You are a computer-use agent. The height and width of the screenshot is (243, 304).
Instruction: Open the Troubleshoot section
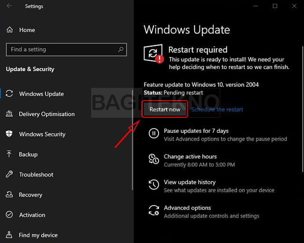click(36, 175)
